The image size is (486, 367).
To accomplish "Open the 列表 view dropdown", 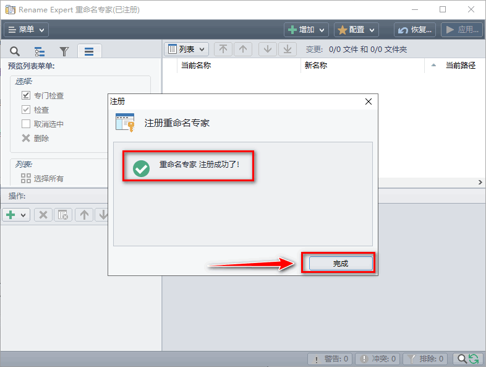I will click(186, 49).
